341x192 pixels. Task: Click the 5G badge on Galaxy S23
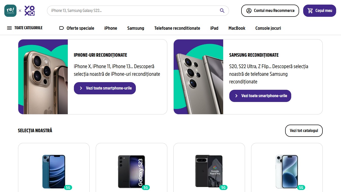[146, 188]
